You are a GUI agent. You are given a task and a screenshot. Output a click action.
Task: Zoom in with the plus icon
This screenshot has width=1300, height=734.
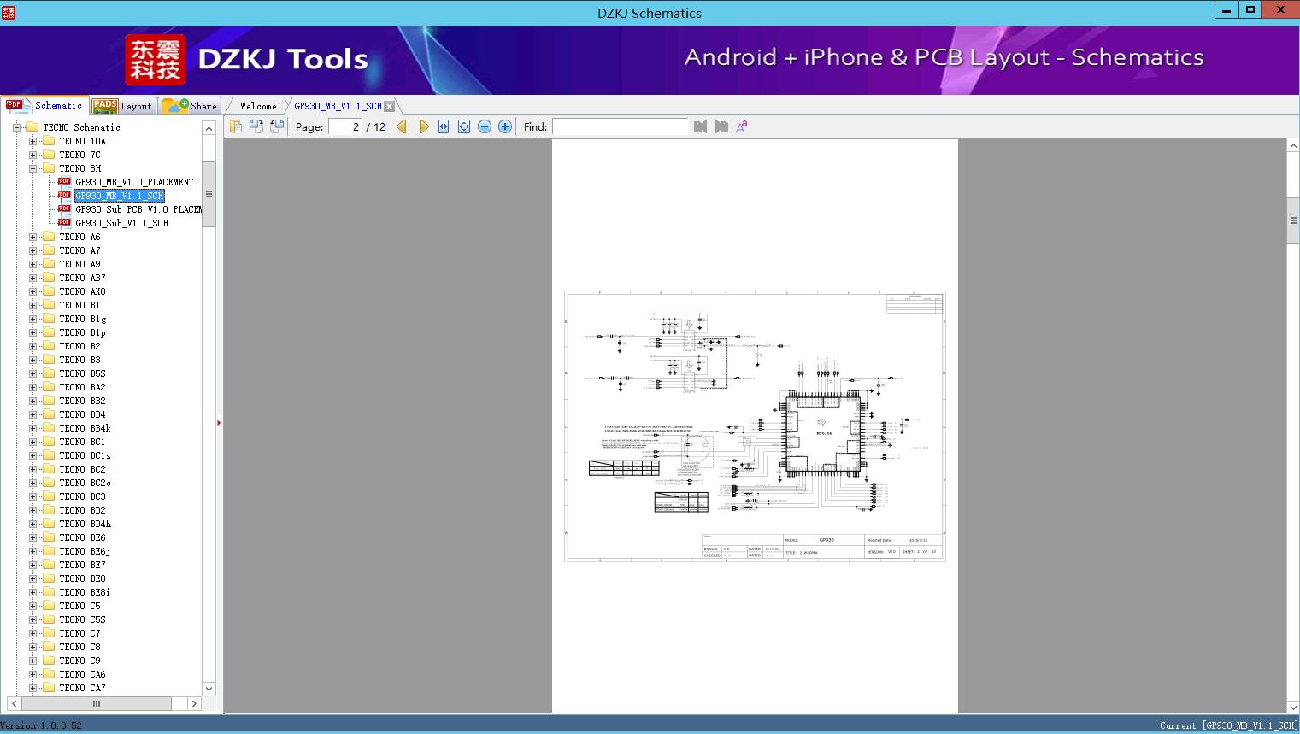tap(505, 126)
